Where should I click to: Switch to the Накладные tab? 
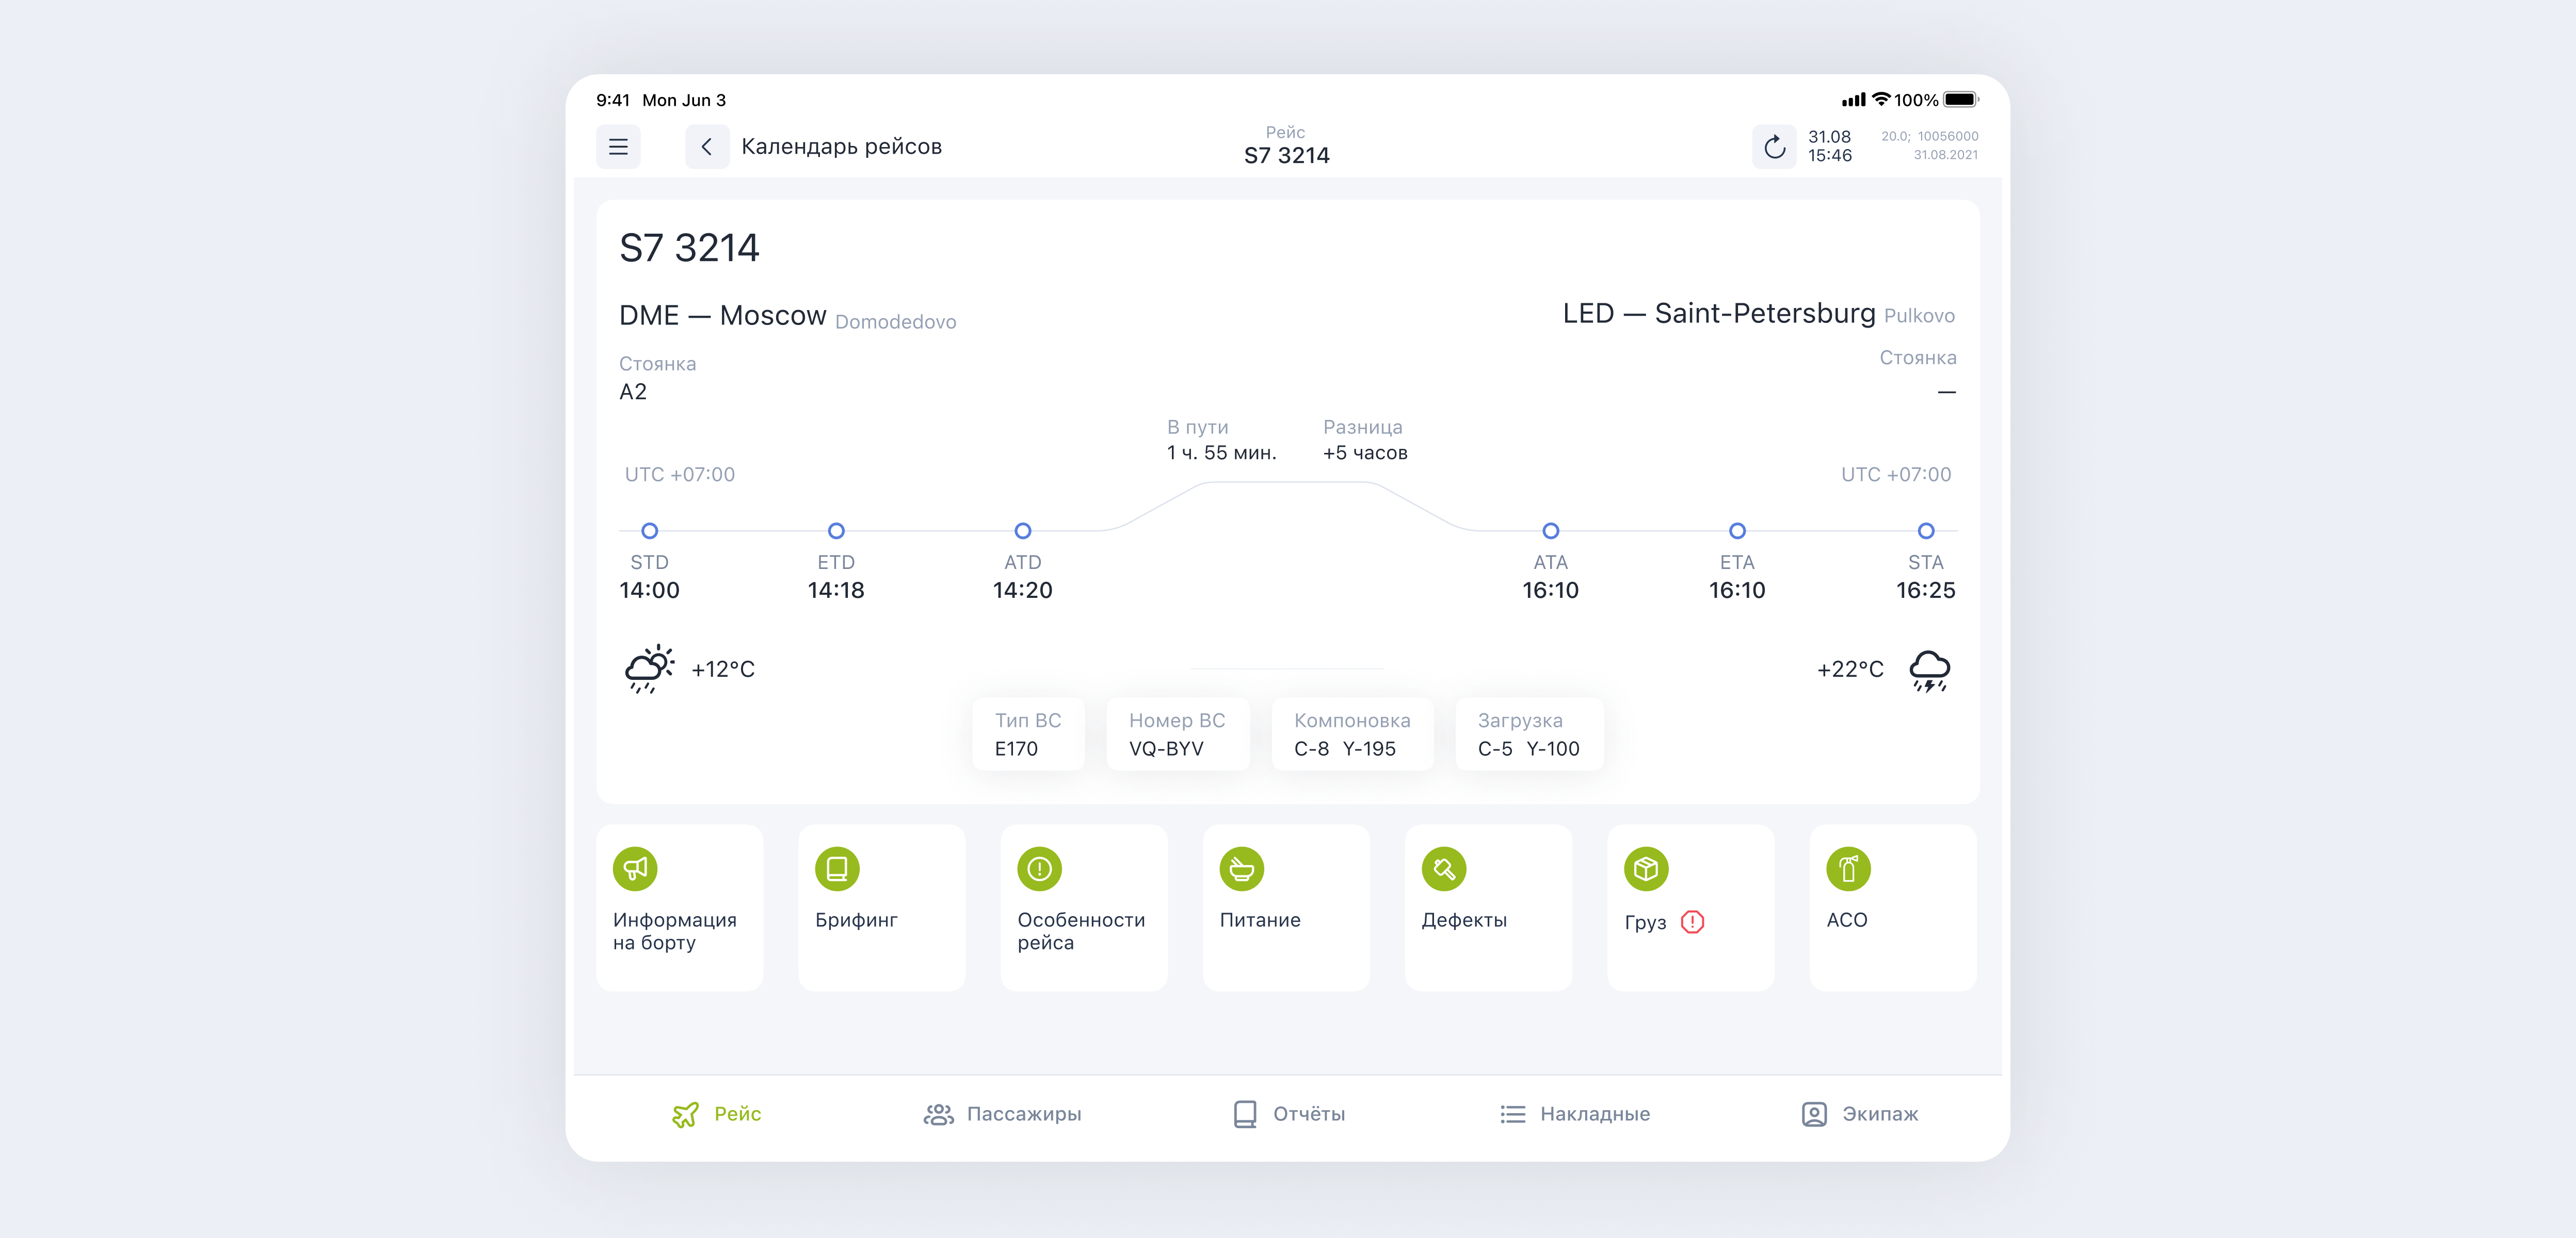1575,1114
